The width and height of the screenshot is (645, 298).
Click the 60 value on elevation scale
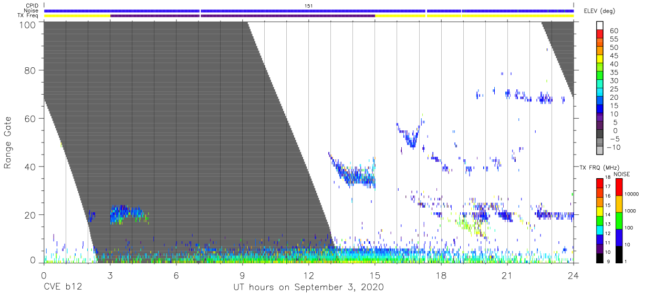(613, 31)
